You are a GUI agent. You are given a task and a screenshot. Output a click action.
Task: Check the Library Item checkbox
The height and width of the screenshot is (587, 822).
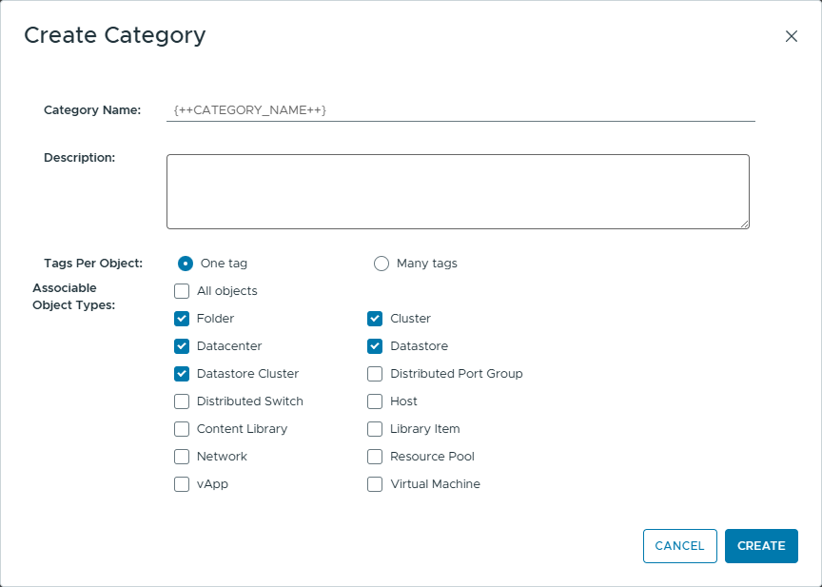pos(375,429)
